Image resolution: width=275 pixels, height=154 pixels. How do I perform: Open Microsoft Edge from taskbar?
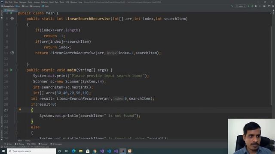point(73,151)
